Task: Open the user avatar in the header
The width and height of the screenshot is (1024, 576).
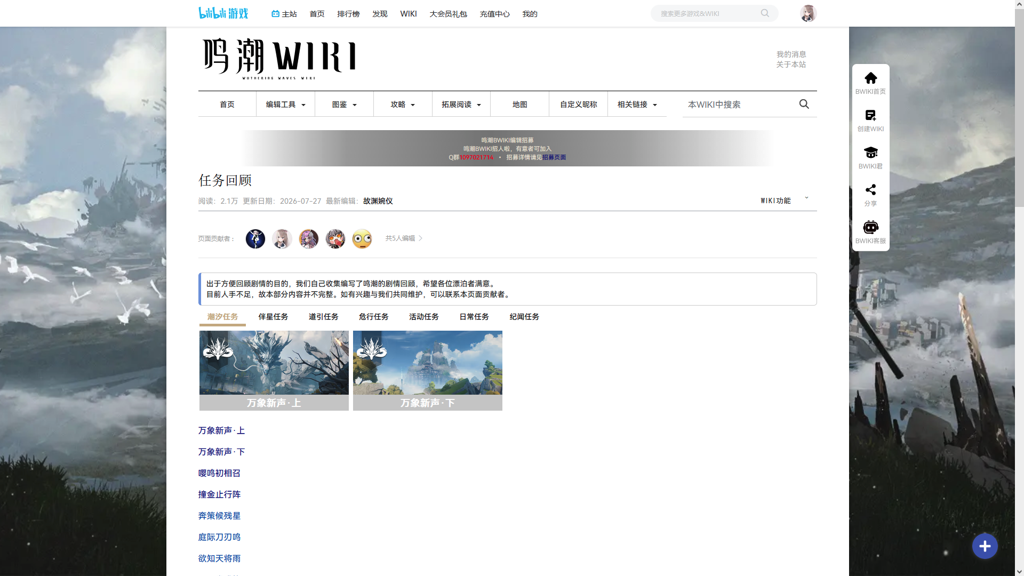Action: point(808,13)
